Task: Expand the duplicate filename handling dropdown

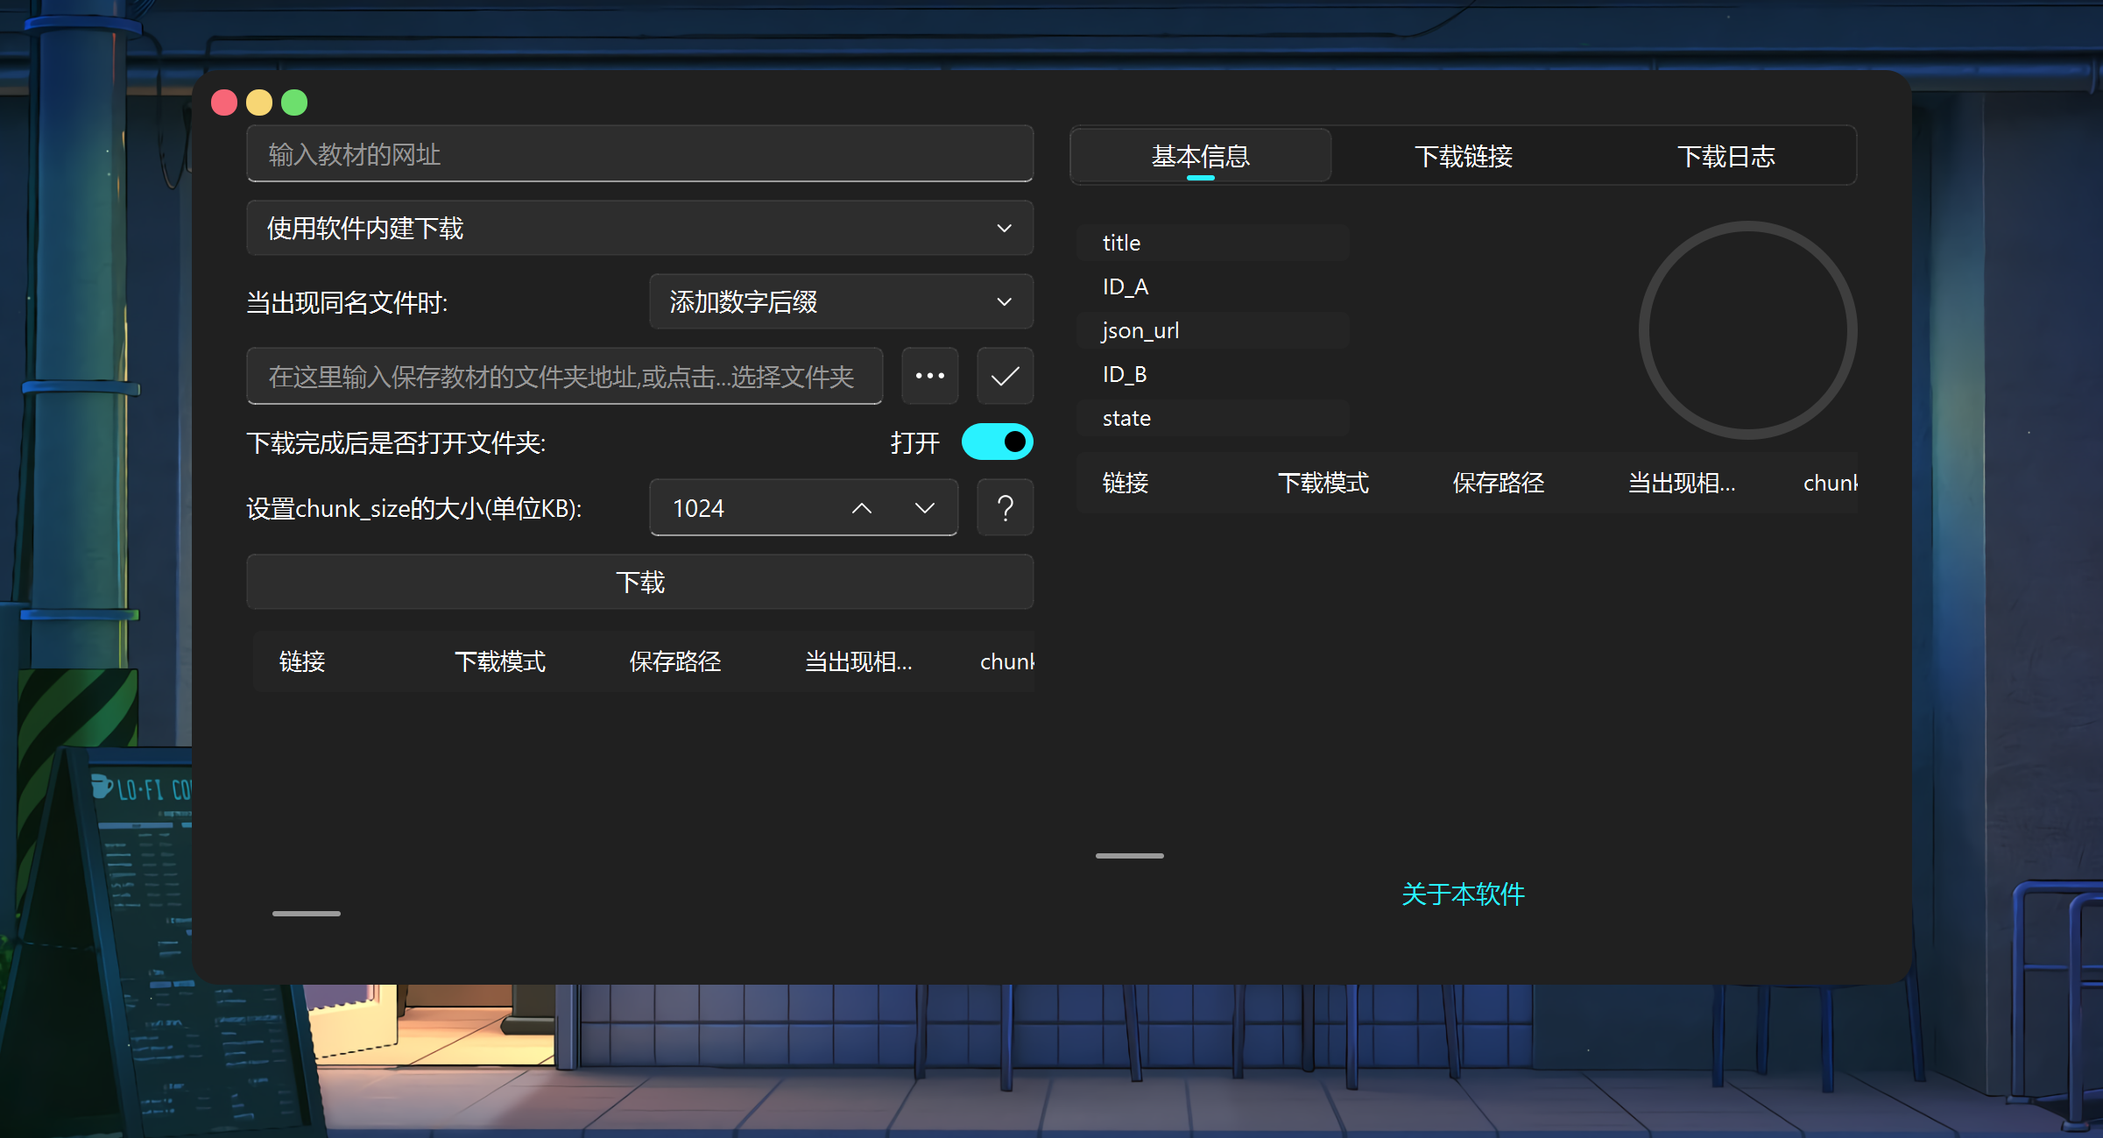Action: tap(841, 301)
